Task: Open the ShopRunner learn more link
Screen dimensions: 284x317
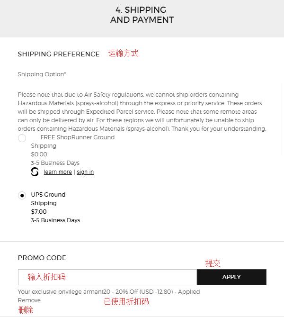Action: 58,172
